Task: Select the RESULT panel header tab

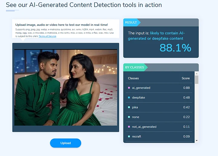Action: click(131, 22)
